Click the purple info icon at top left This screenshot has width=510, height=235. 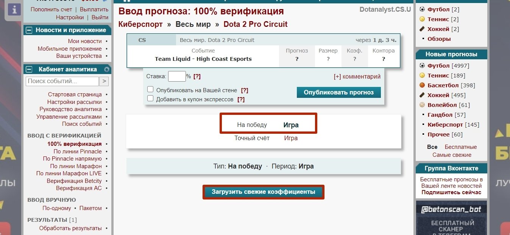[14, 10]
